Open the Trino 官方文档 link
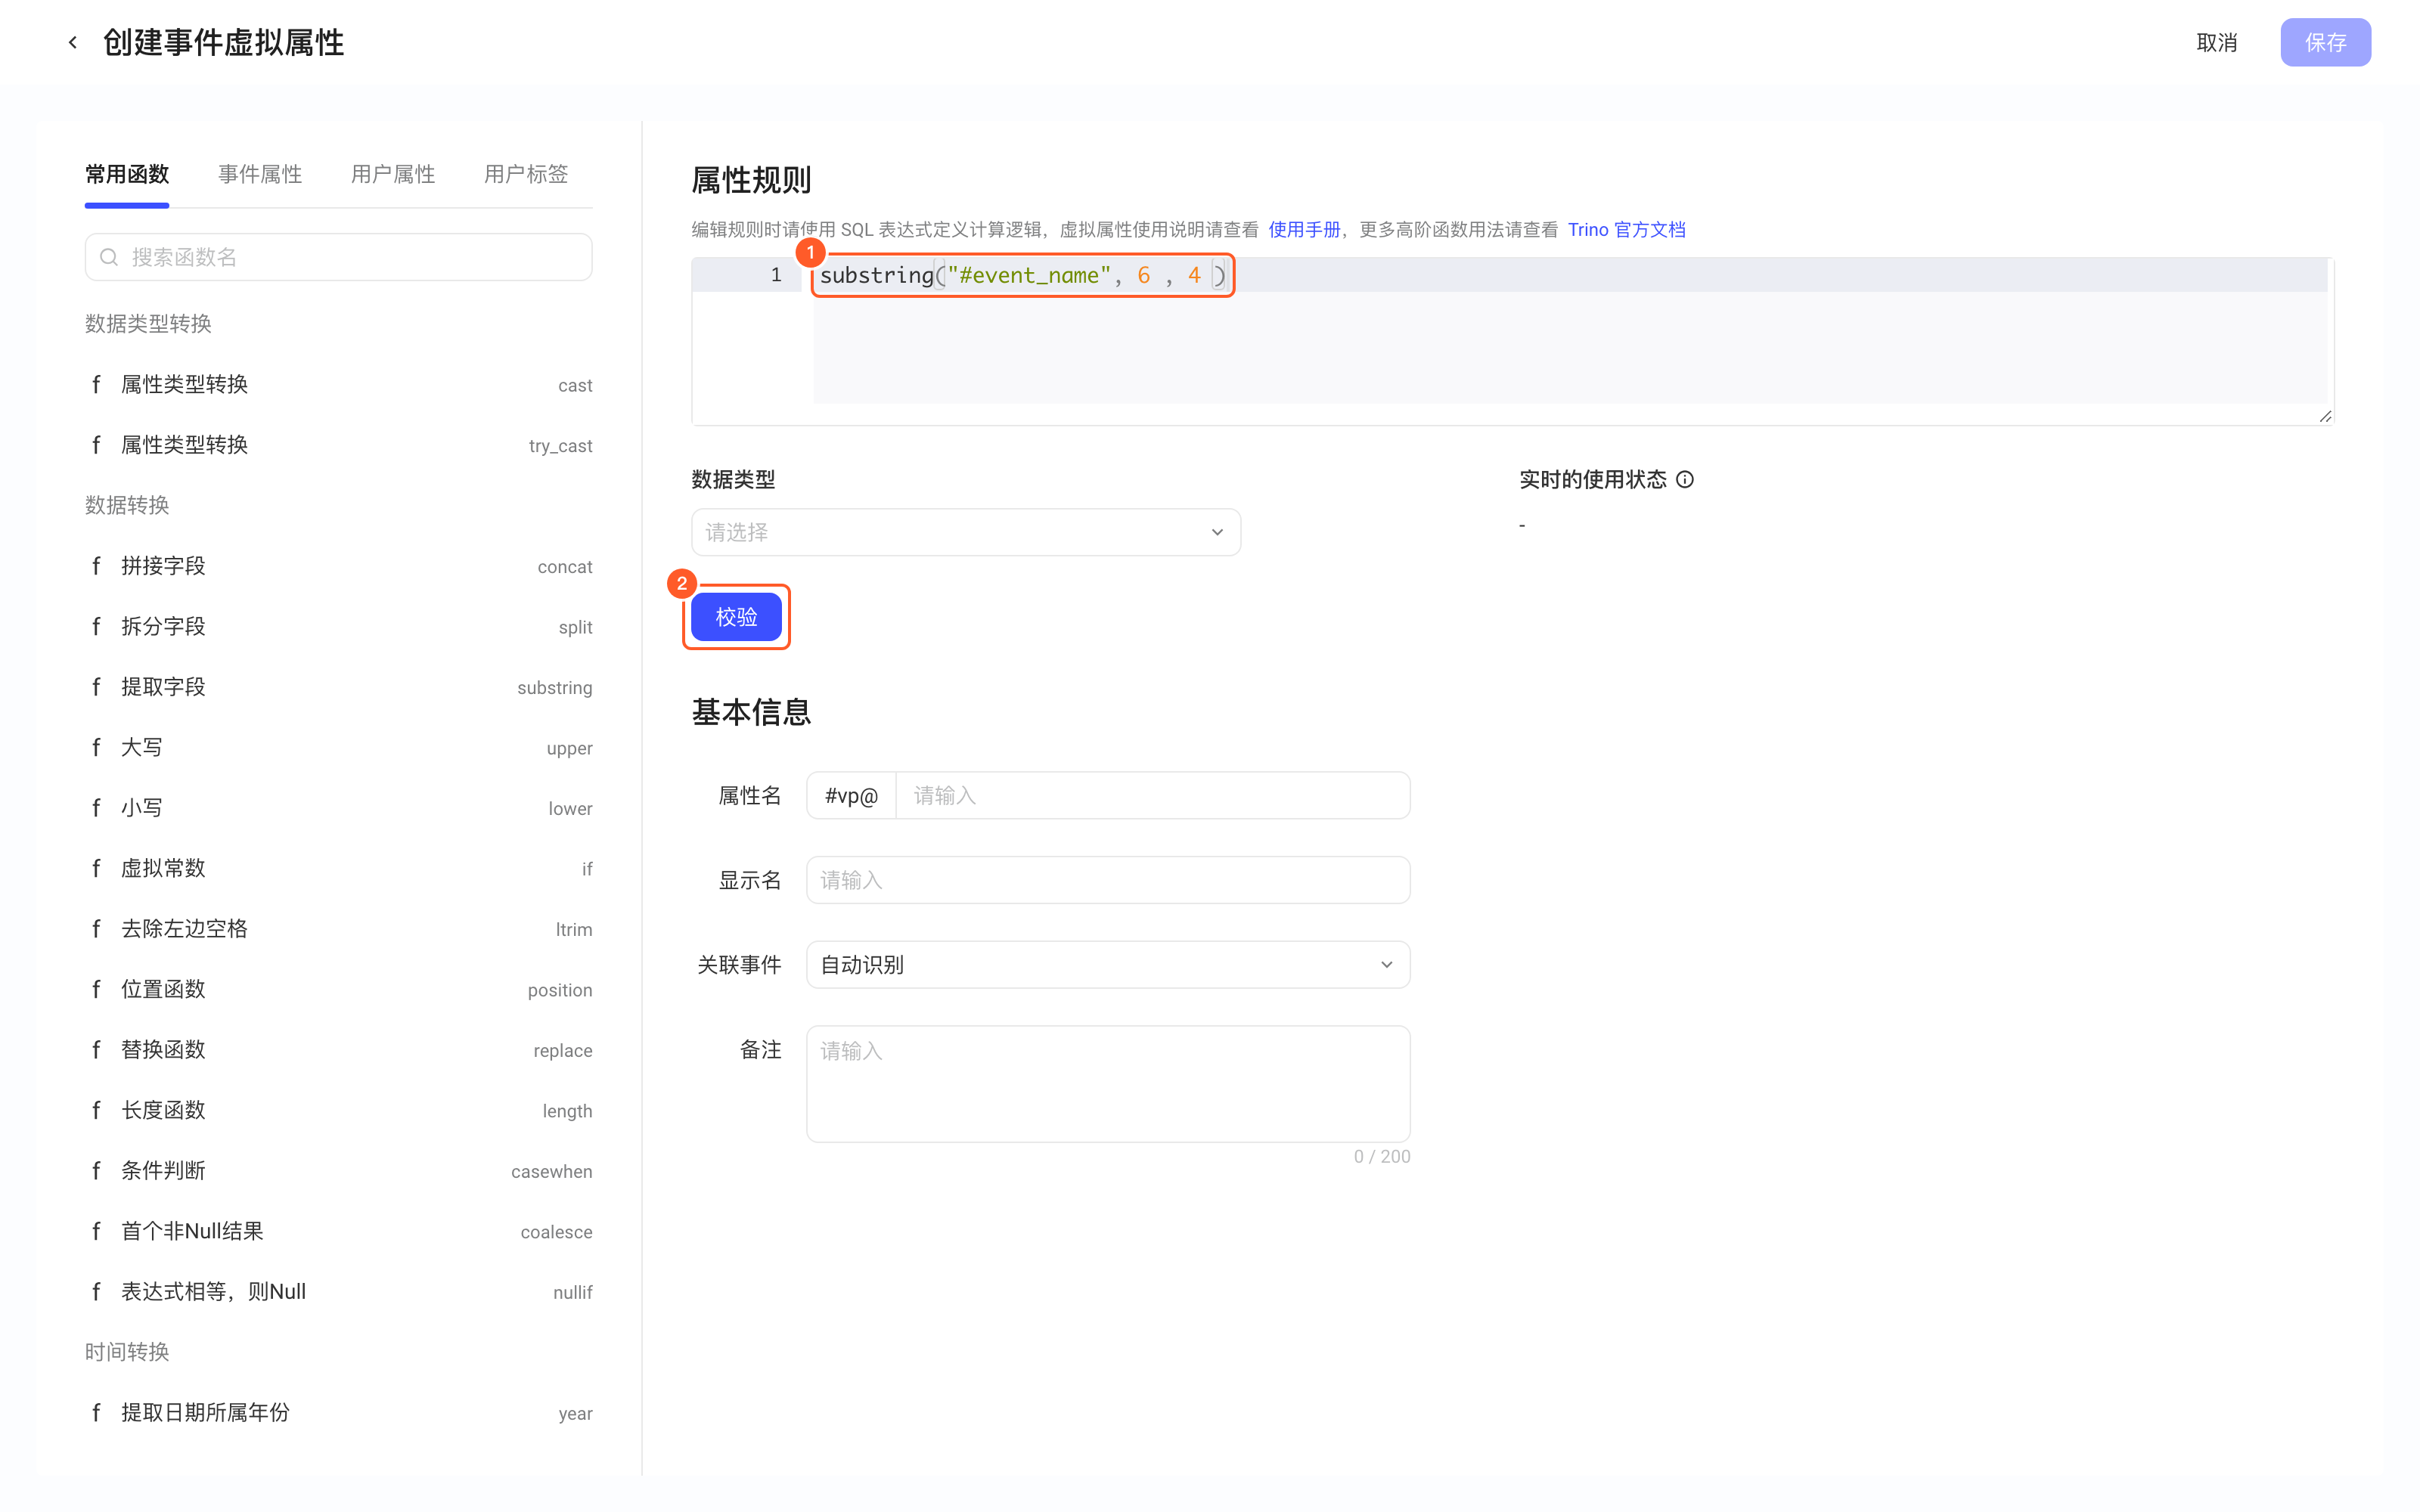 [1626, 230]
